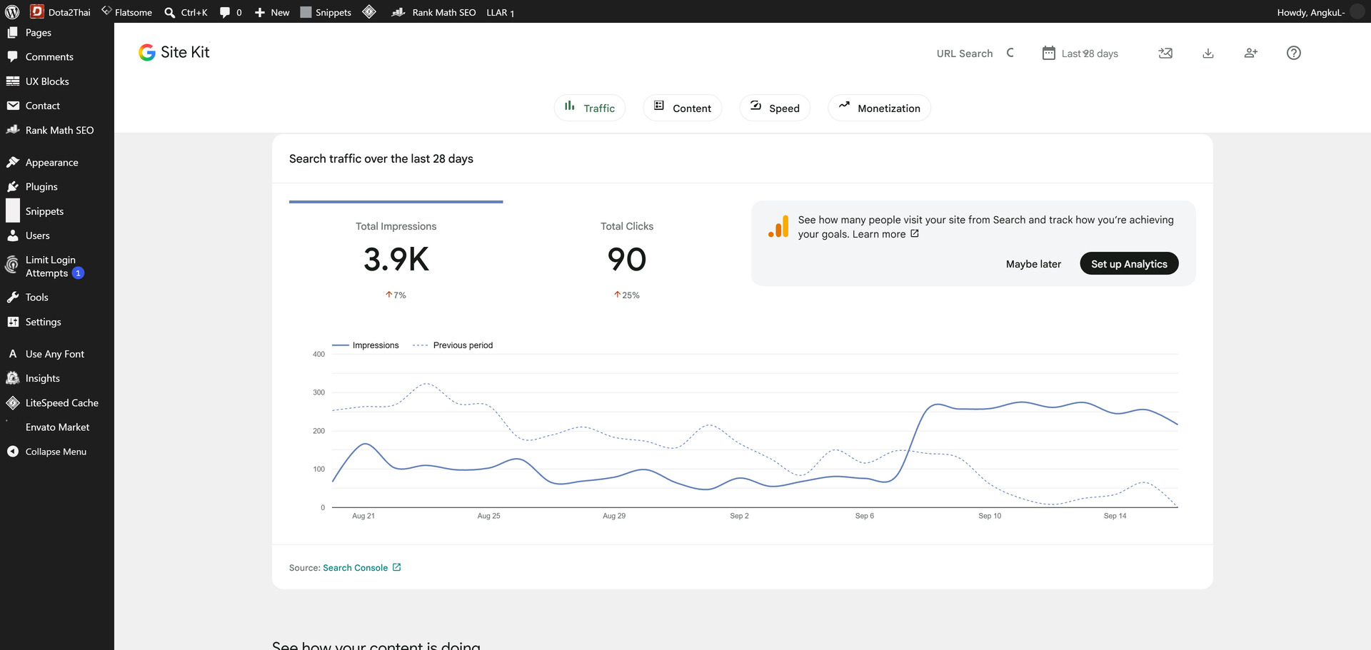Open the Learn more link
Viewport: 1371px width, 650px height.
click(x=885, y=234)
